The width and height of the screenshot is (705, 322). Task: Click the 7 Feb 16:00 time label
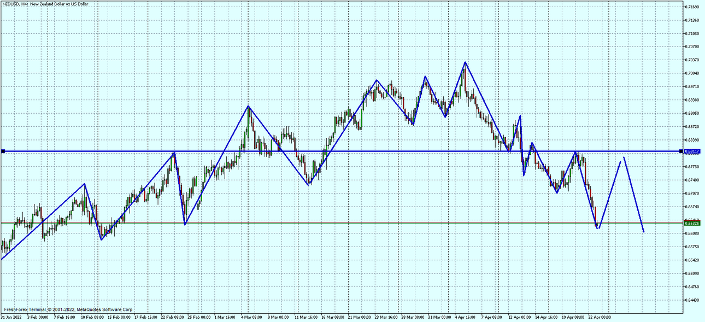64,317
